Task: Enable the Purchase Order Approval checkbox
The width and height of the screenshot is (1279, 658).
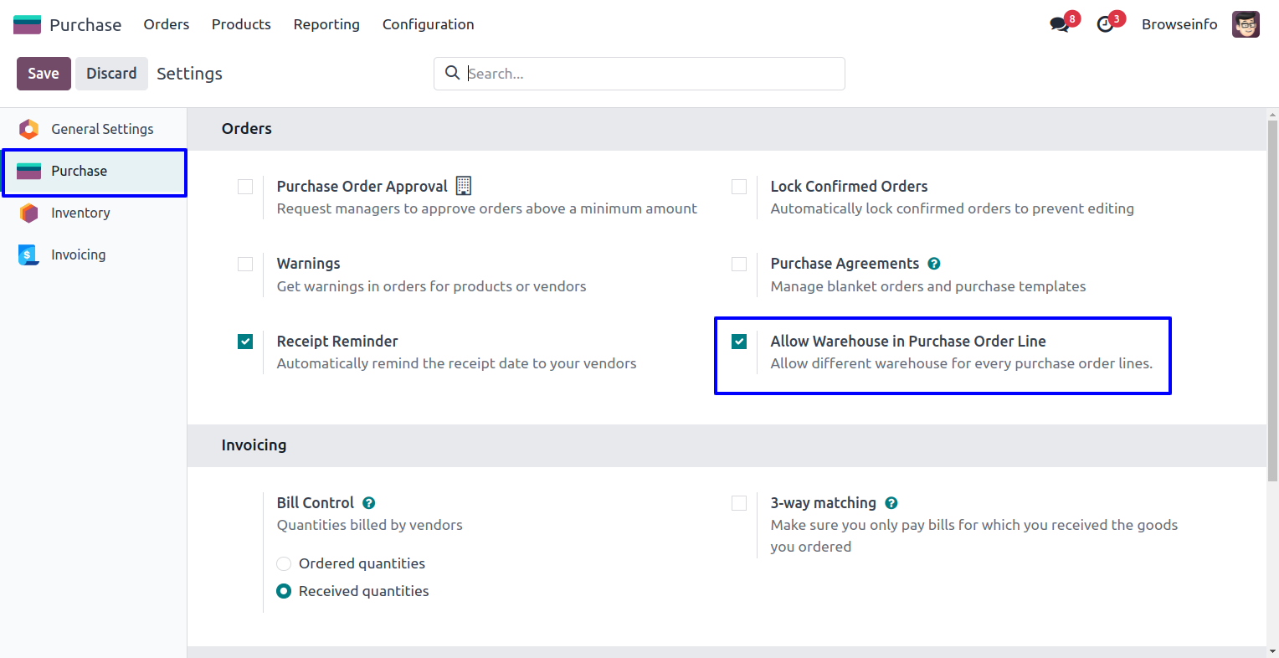Action: 245,187
